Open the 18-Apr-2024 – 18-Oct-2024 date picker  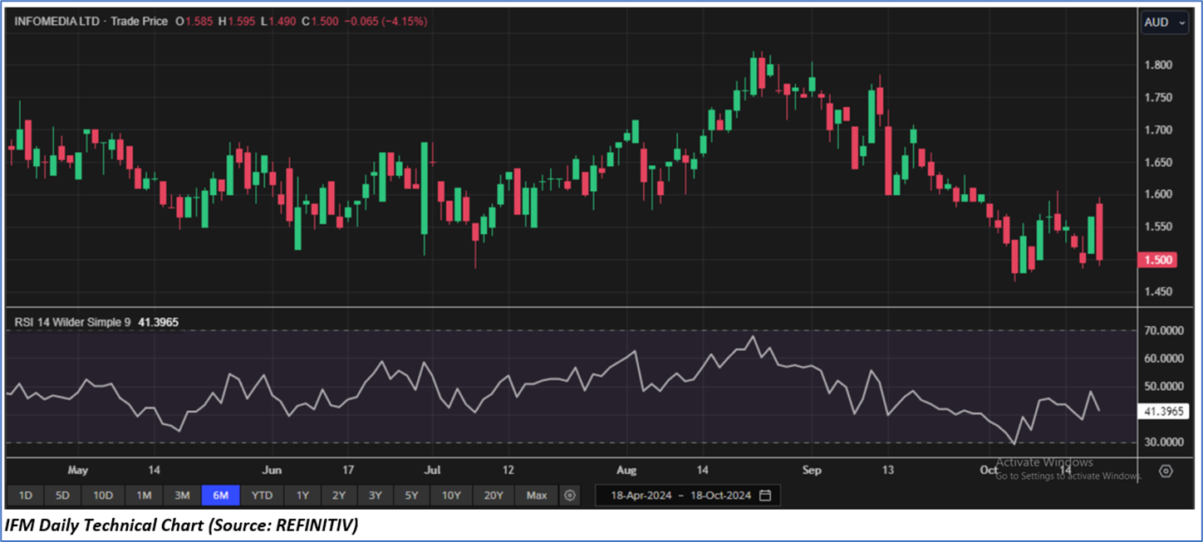(x=688, y=496)
